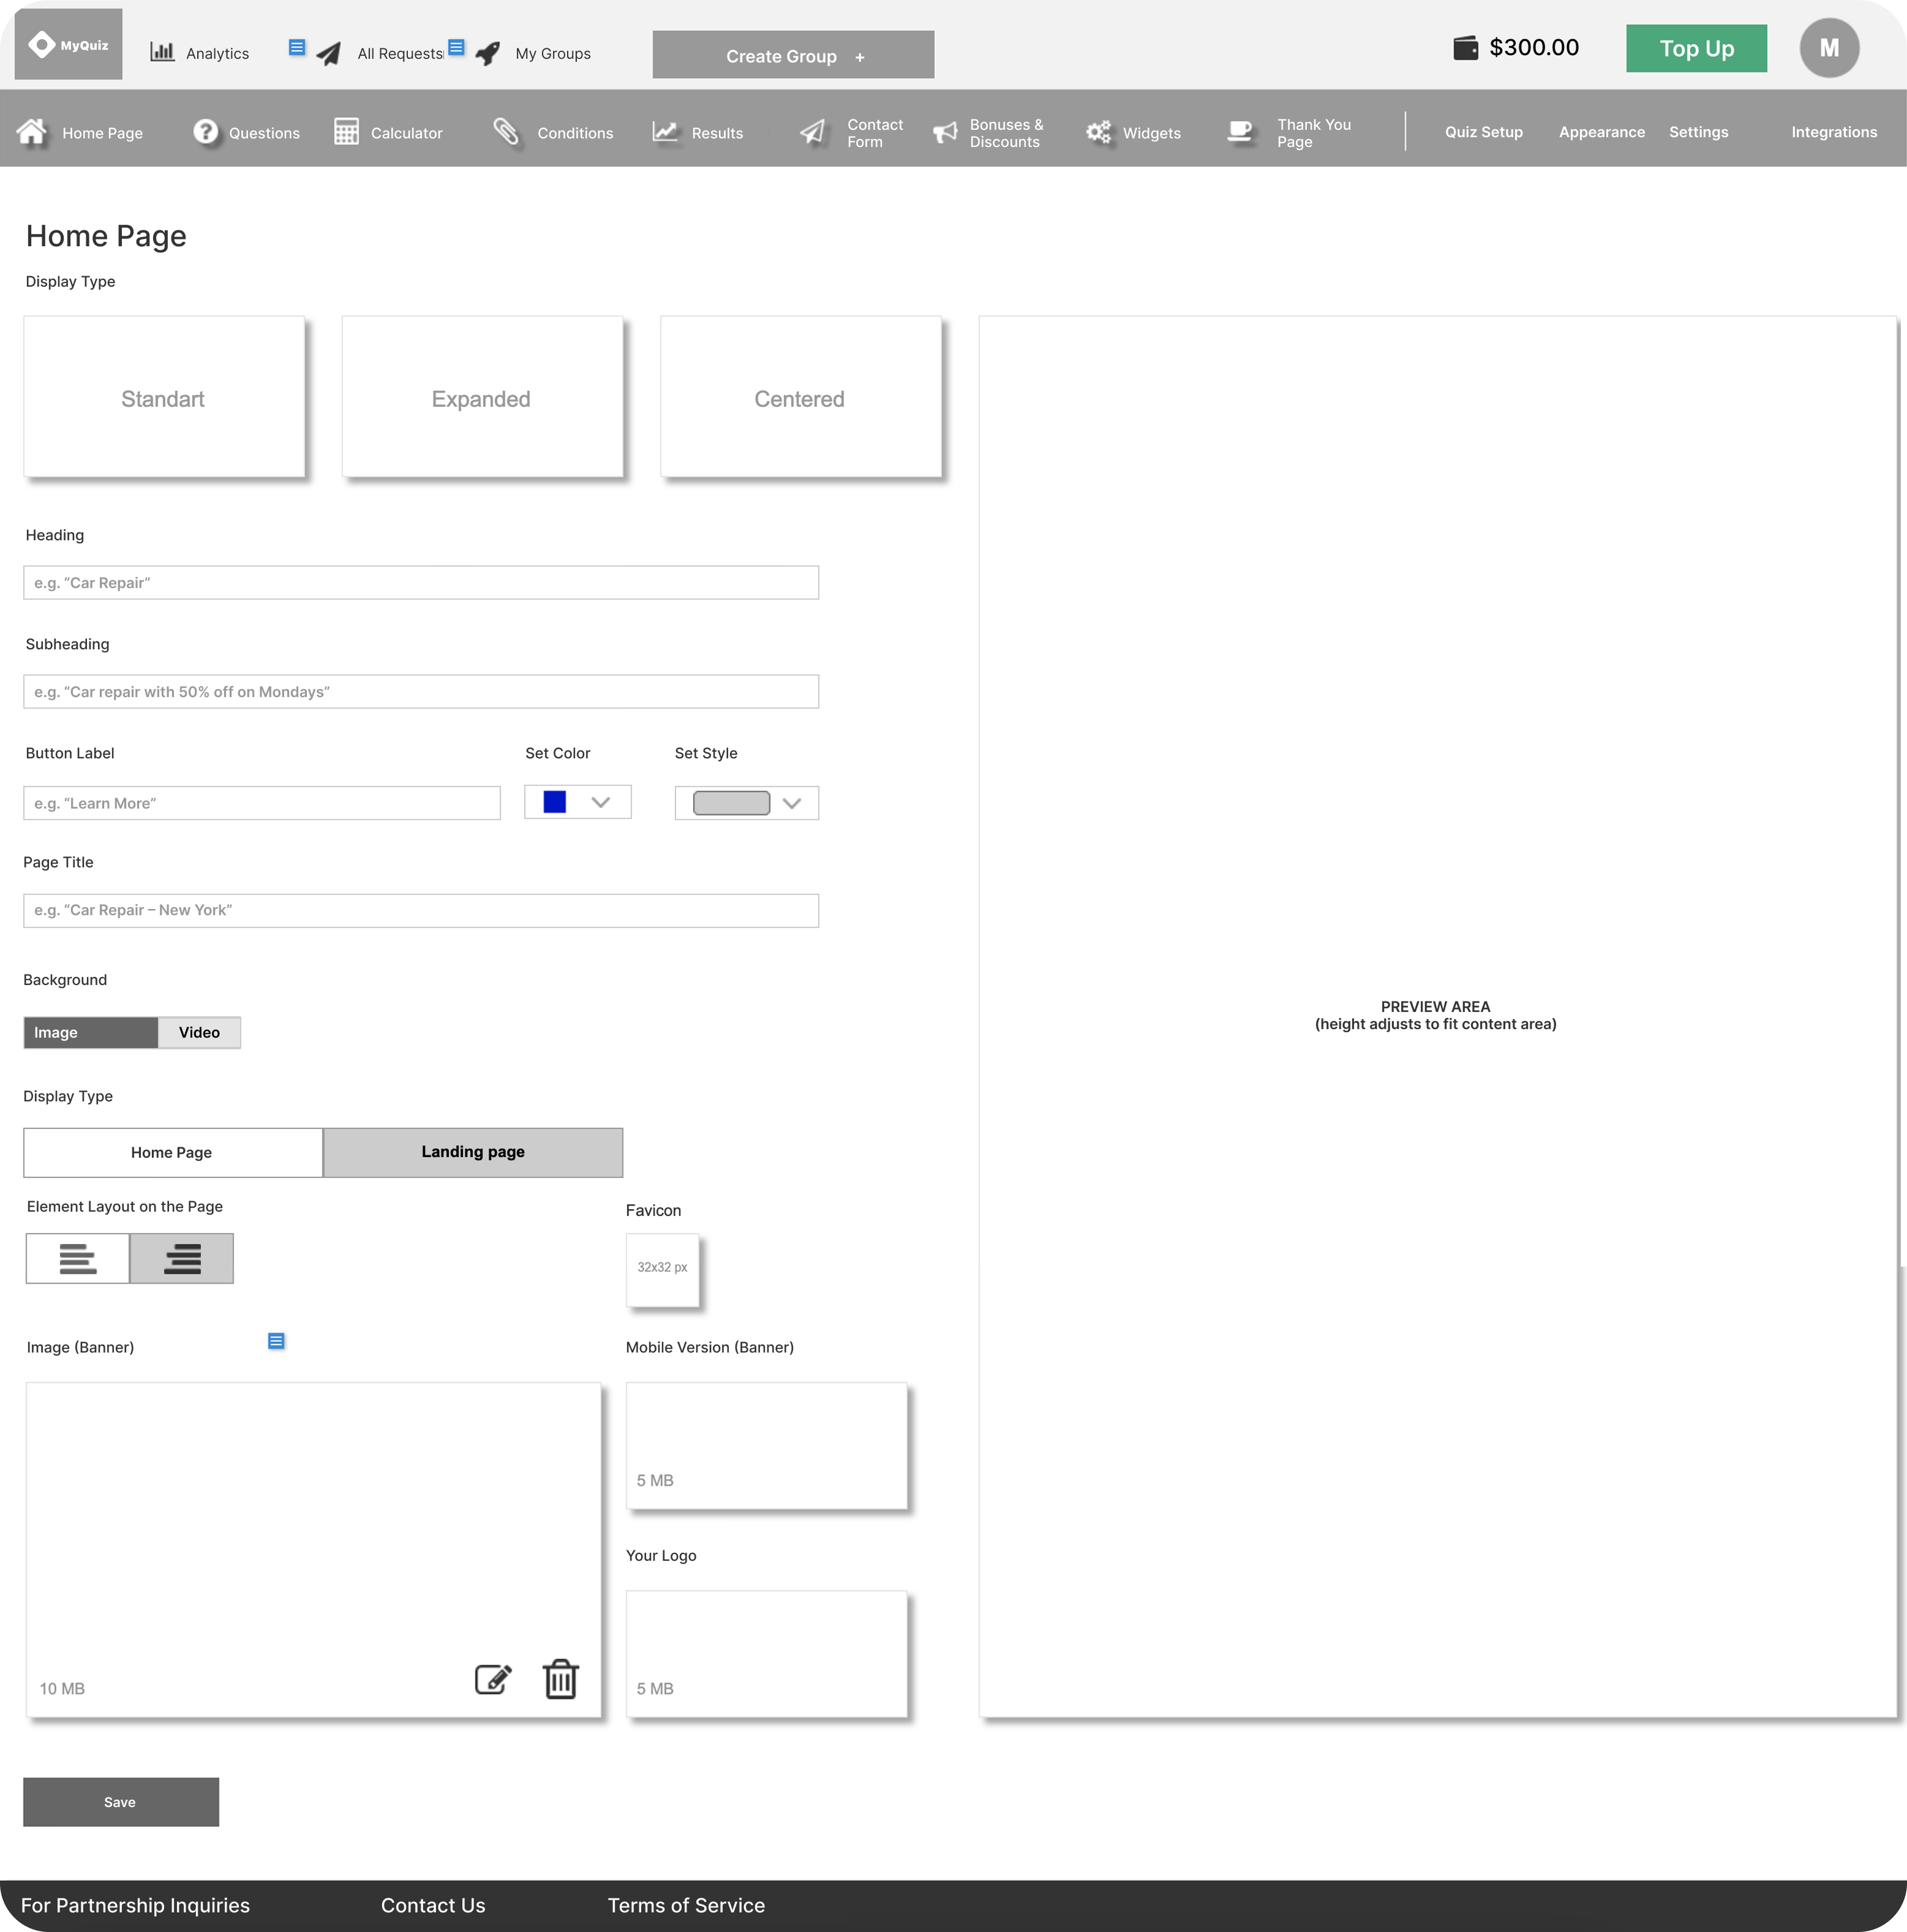Click the blue button color swatch

[x=555, y=802]
